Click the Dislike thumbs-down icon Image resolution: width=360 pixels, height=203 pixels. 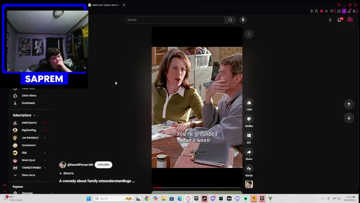pos(249,119)
